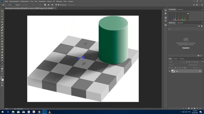
Task: Open Windows notification center
Action: click(x=201, y=112)
